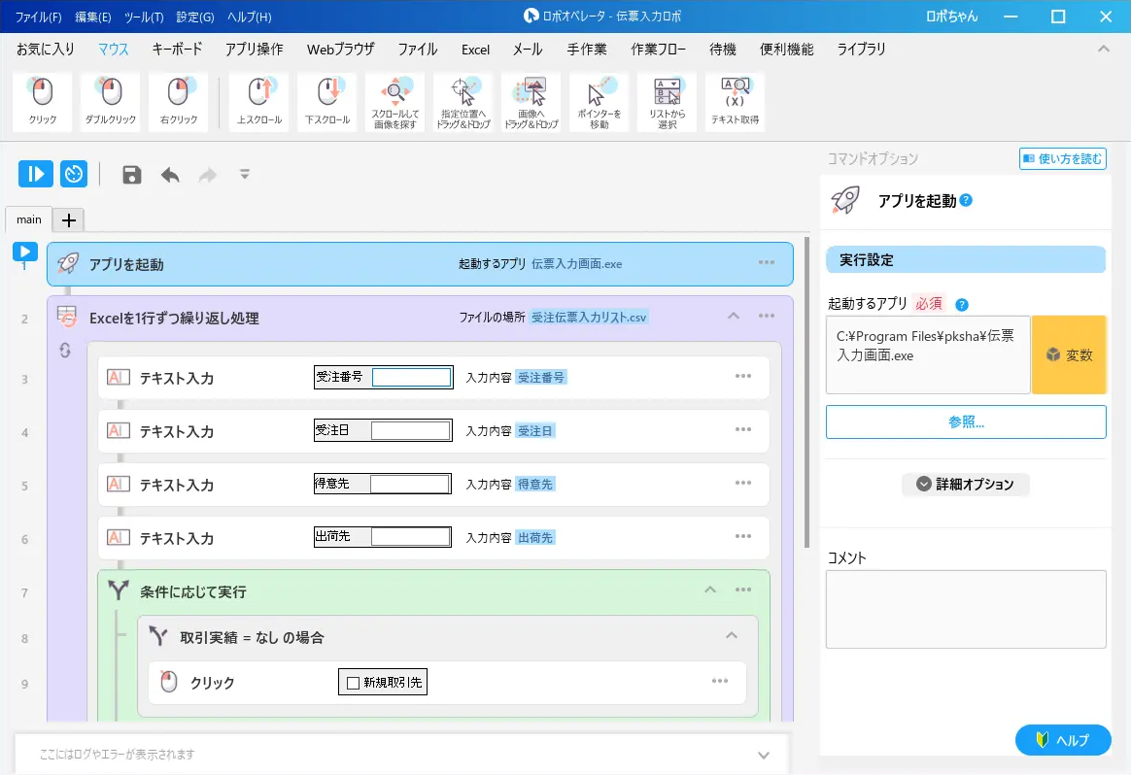Select the 右クリック command icon
Screen dimensions: 1131x775
178,102
